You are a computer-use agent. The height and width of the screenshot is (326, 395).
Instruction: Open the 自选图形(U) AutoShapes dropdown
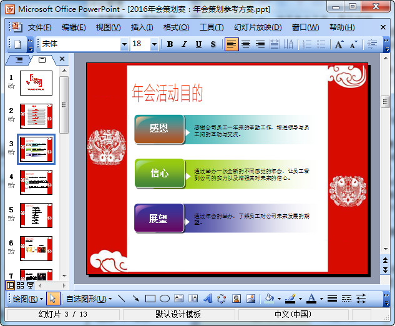click(x=89, y=299)
